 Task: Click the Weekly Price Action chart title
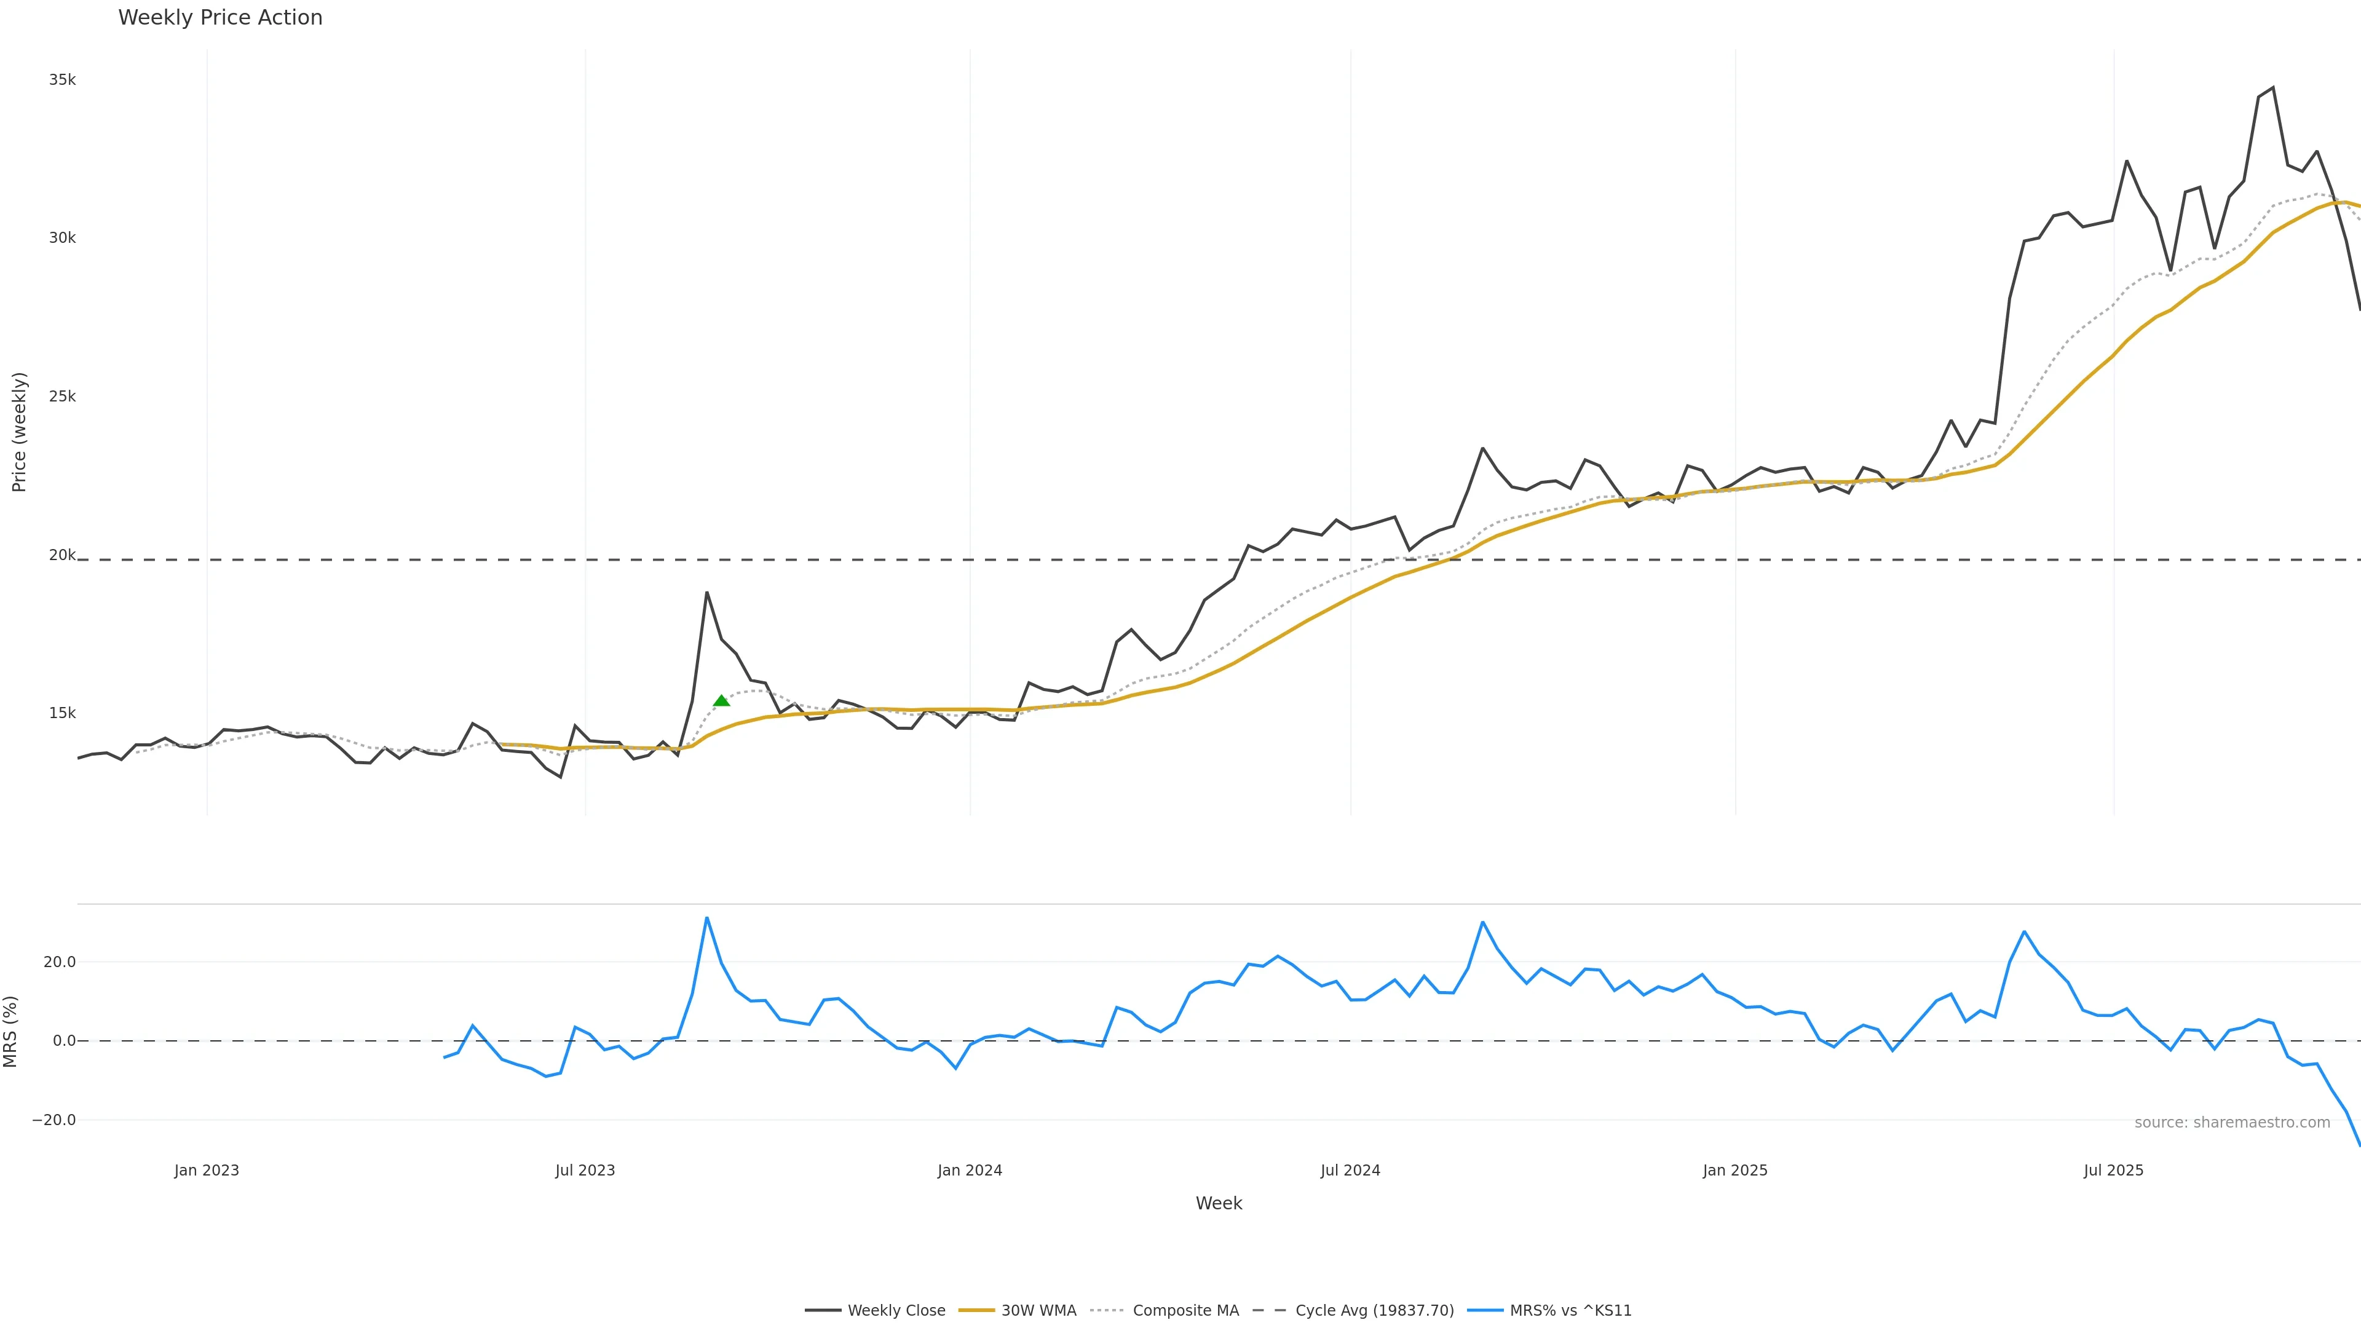click(x=220, y=17)
